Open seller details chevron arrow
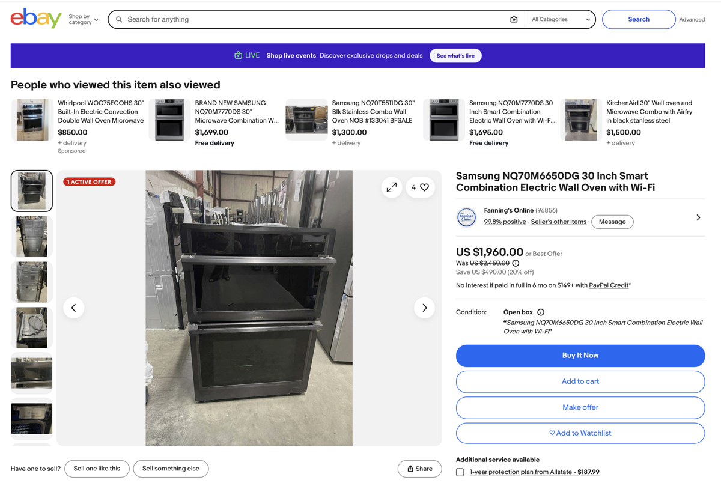Screen dimensions: 721x483 (698, 217)
